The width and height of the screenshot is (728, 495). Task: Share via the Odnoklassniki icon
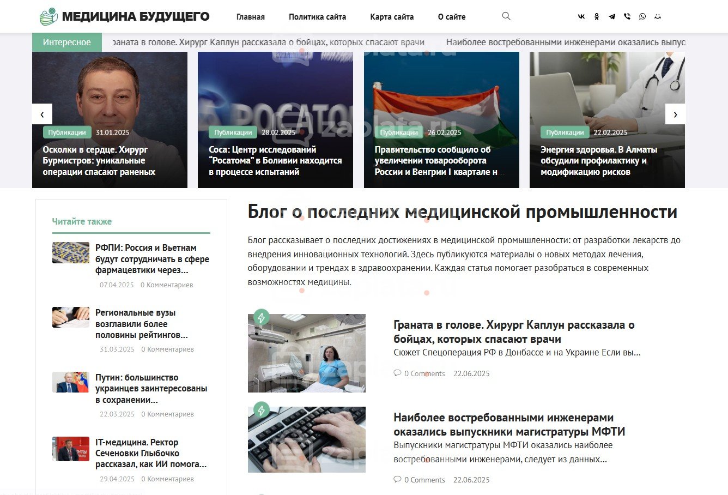coord(597,17)
